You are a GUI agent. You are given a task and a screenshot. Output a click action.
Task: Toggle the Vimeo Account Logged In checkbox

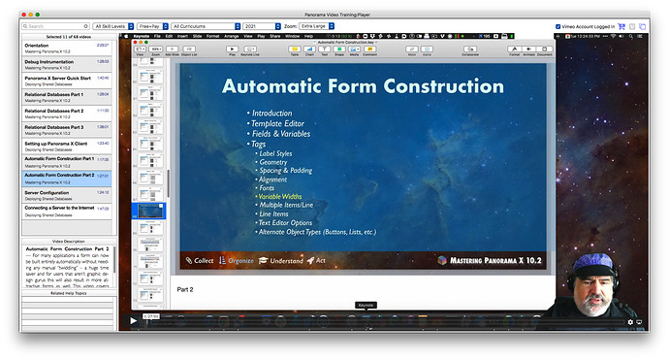(557, 26)
